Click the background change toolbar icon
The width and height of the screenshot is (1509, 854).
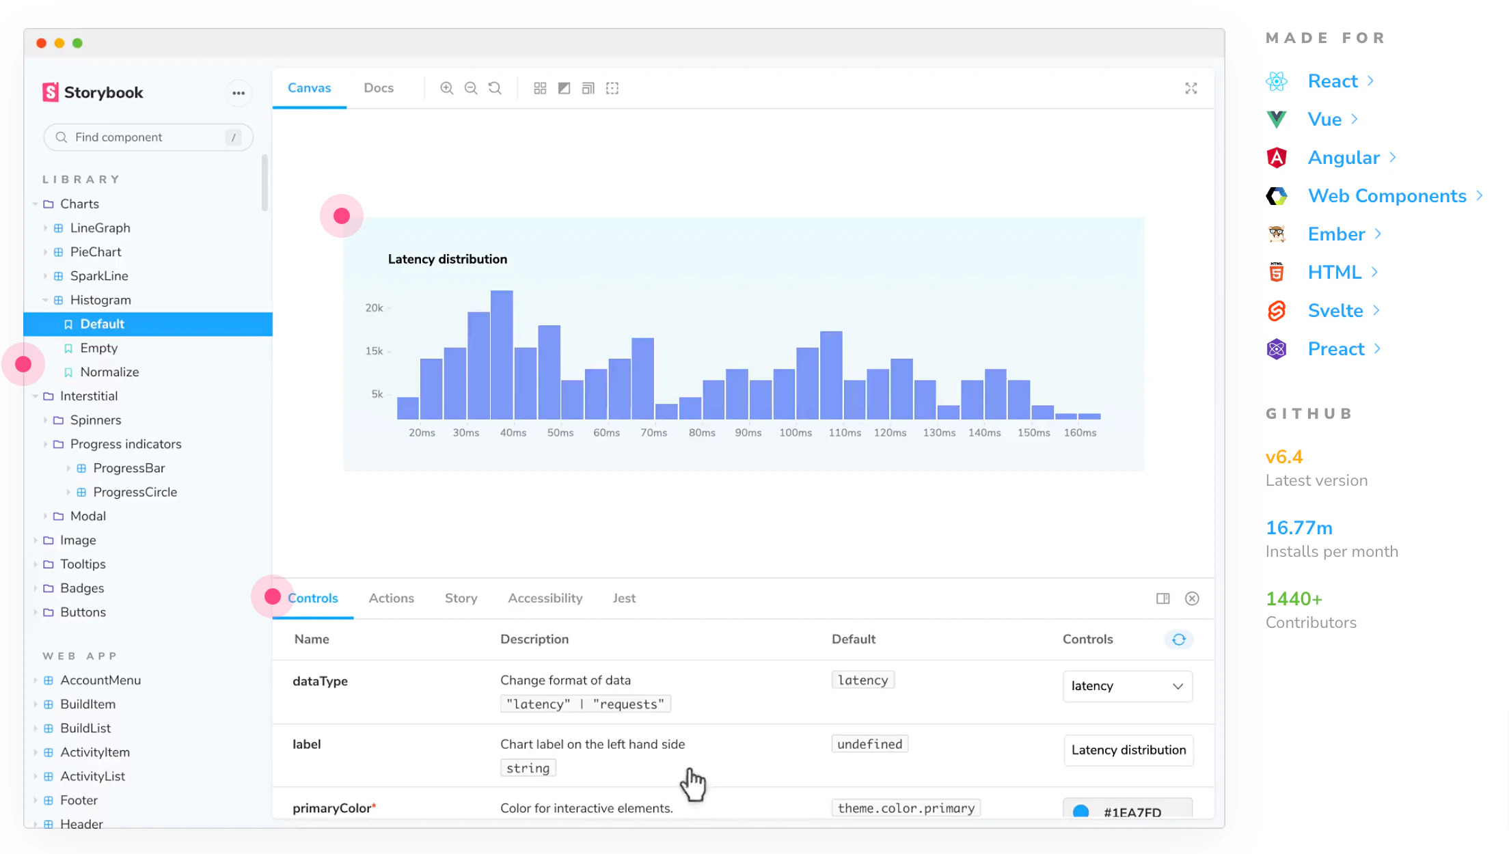pyautogui.click(x=564, y=88)
